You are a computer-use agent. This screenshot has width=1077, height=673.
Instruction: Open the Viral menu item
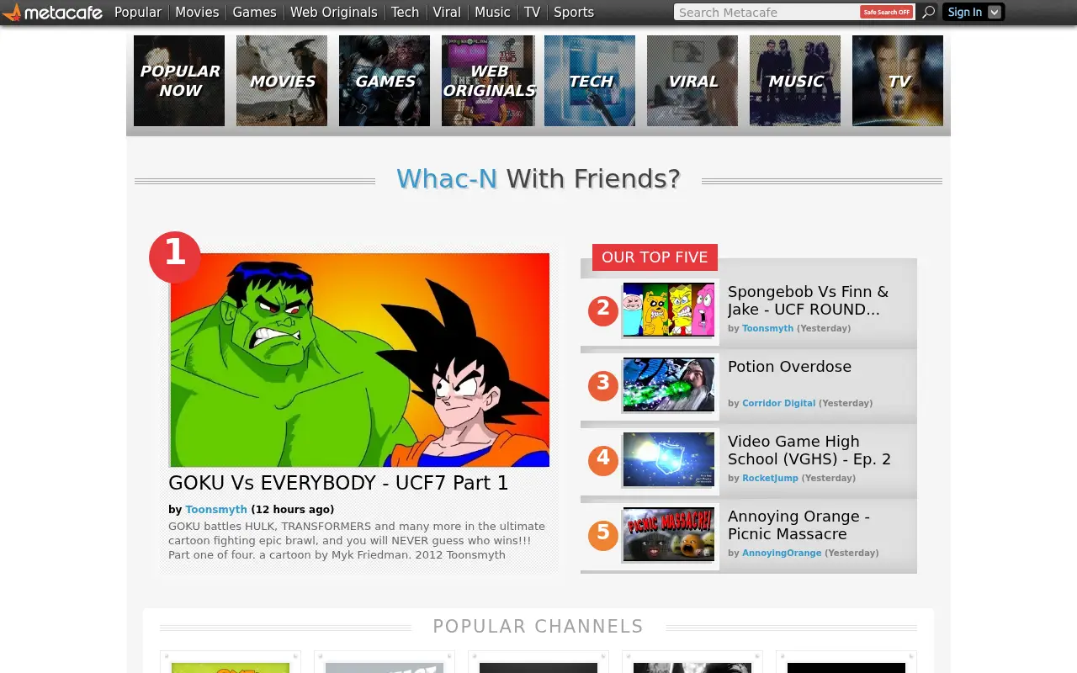coord(447,12)
